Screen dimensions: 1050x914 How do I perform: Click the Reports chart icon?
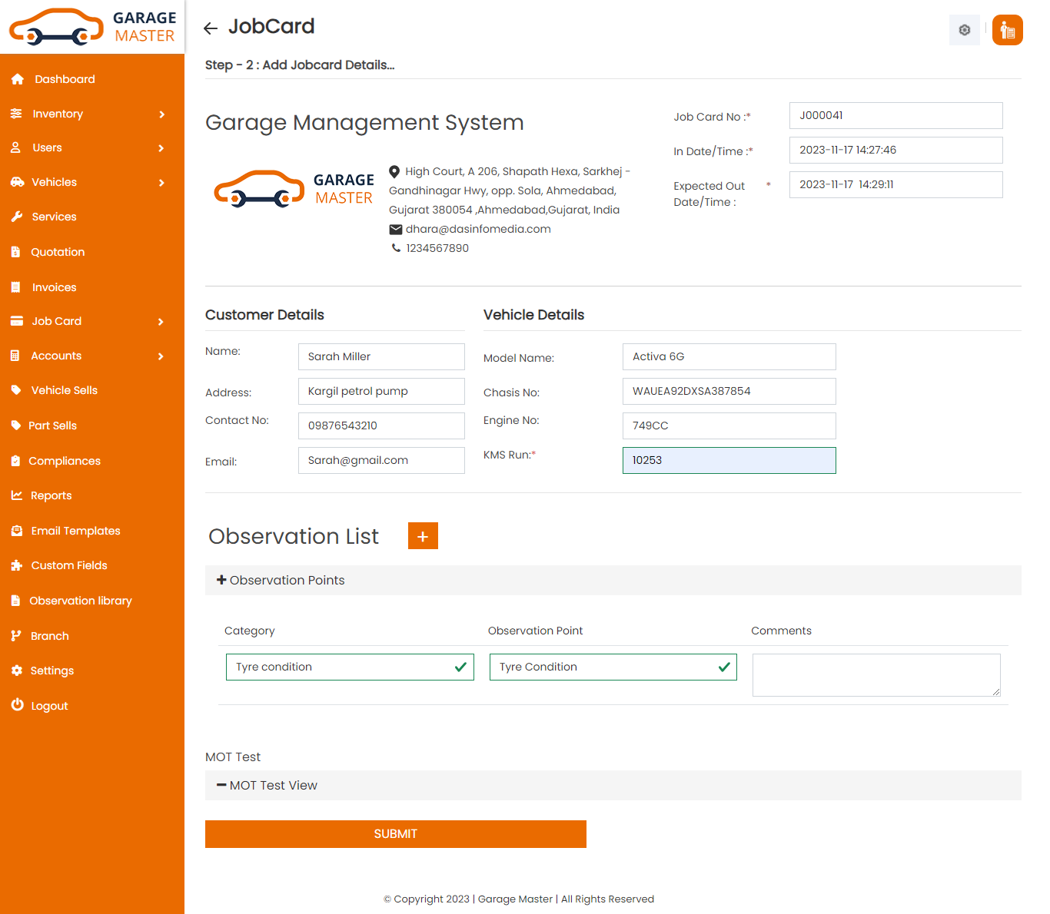pyautogui.click(x=16, y=495)
